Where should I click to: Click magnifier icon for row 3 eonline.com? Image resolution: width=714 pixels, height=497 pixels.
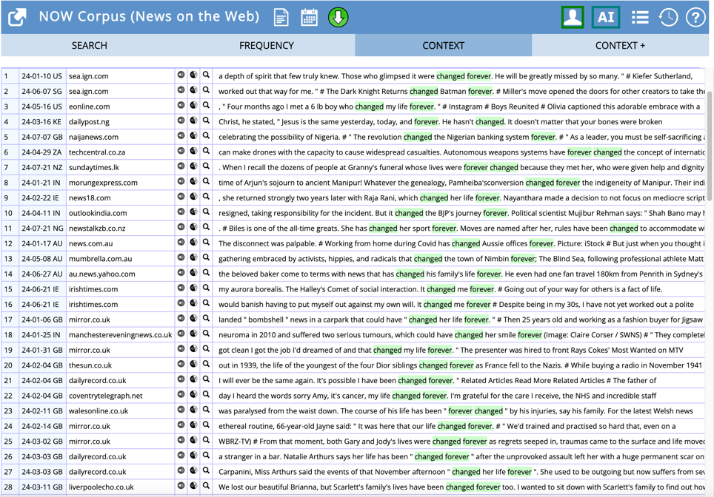pyautogui.click(x=207, y=105)
